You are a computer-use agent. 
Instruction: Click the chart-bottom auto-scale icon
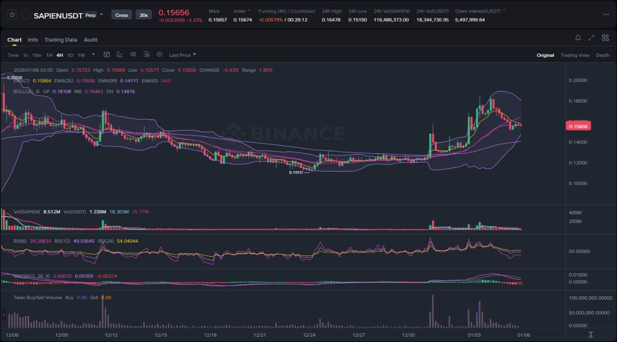590,334
